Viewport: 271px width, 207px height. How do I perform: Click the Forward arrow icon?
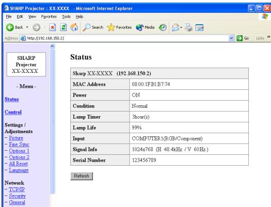point(37,27)
